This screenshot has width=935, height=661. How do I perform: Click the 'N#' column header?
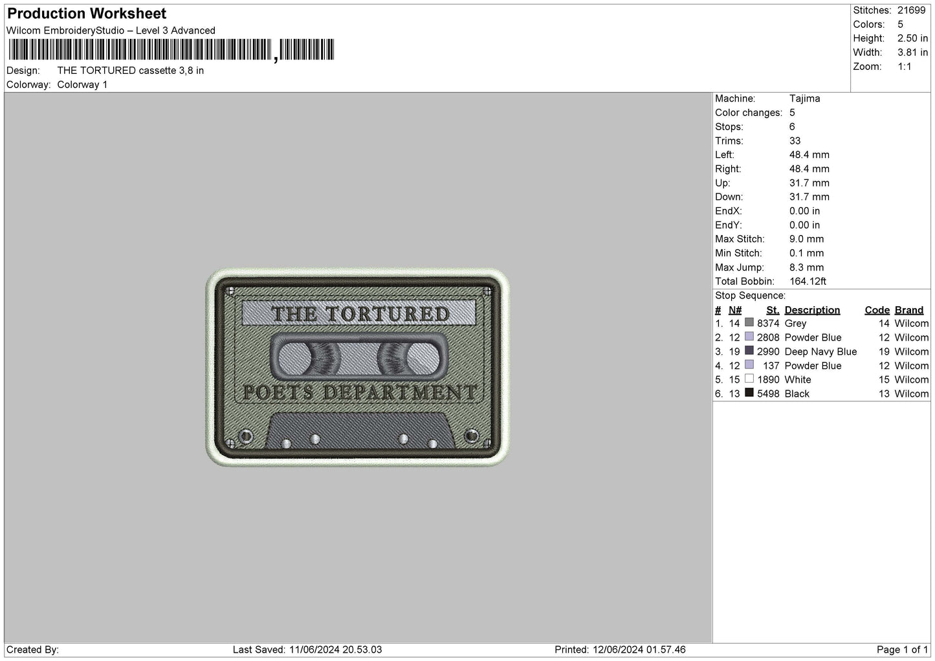pyautogui.click(x=735, y=310)
